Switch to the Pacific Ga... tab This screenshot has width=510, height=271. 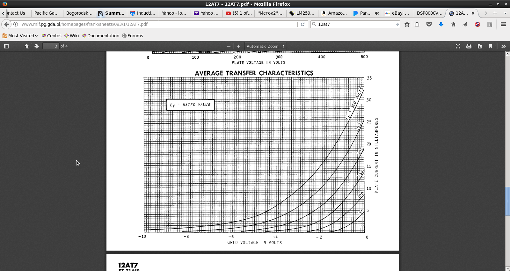(x=47, y=13)
